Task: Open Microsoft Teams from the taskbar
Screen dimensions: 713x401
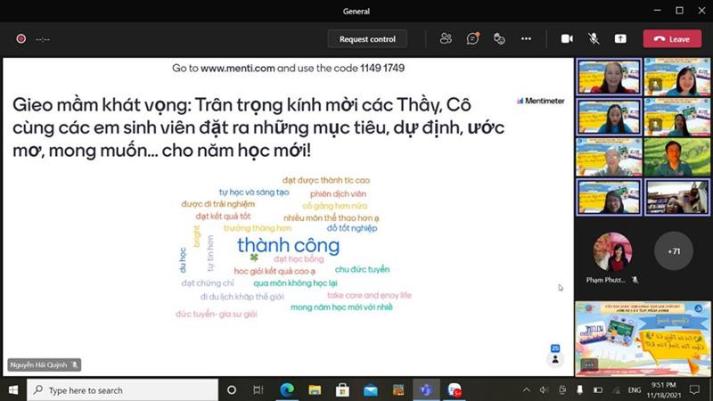Action: pyautogui.click(x=425, y=390)
